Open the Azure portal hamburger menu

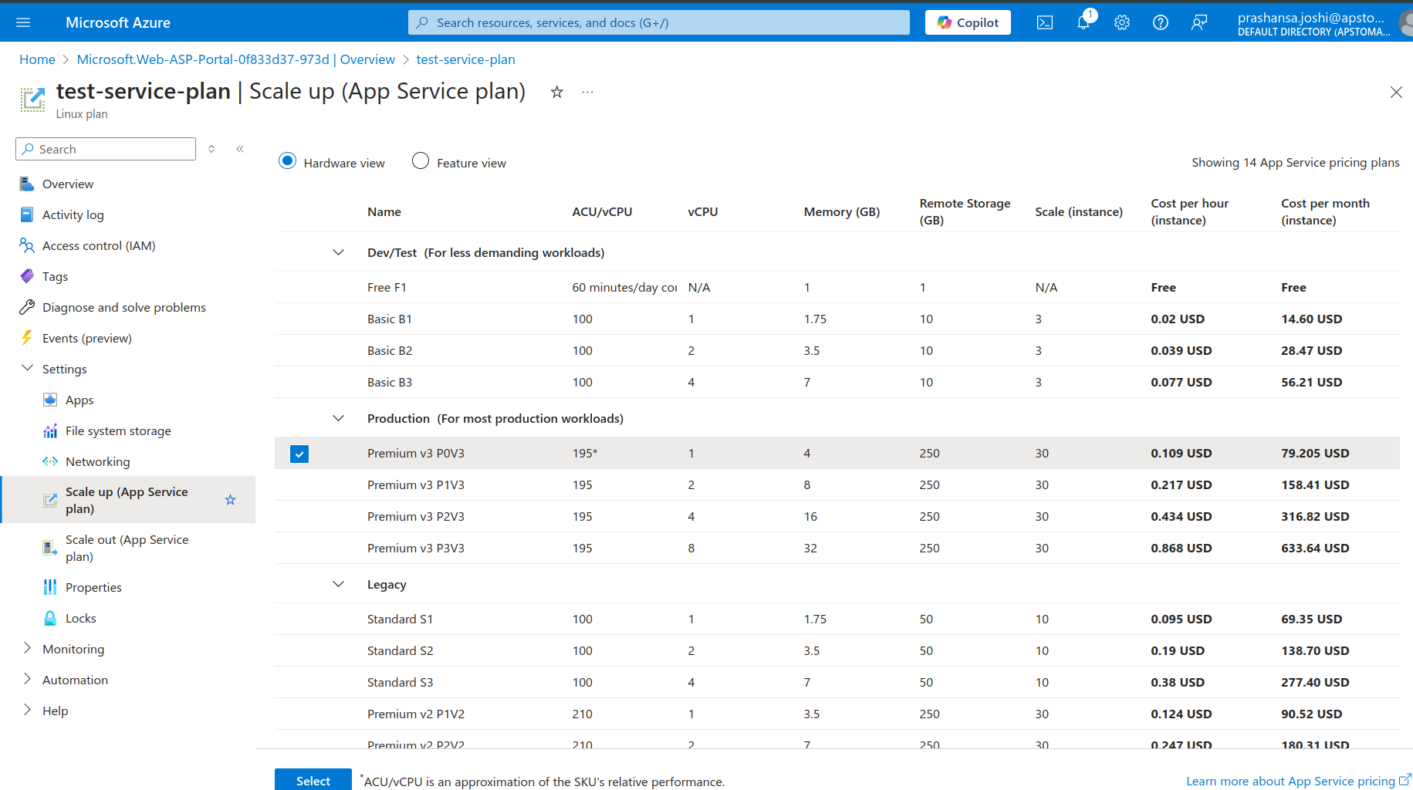[x=23, y=22]
